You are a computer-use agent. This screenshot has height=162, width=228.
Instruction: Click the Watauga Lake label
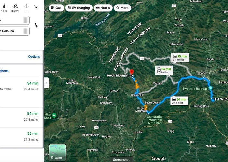(x=102, y=20)
